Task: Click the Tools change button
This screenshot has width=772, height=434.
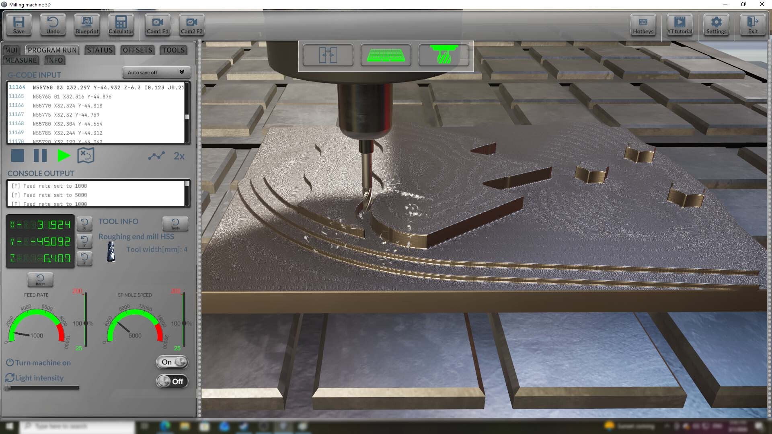Action: 175,224
